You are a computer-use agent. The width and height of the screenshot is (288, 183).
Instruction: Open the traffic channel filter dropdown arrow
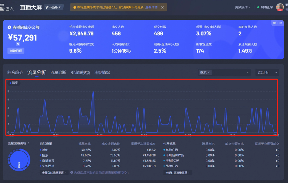tap(247, 72)
